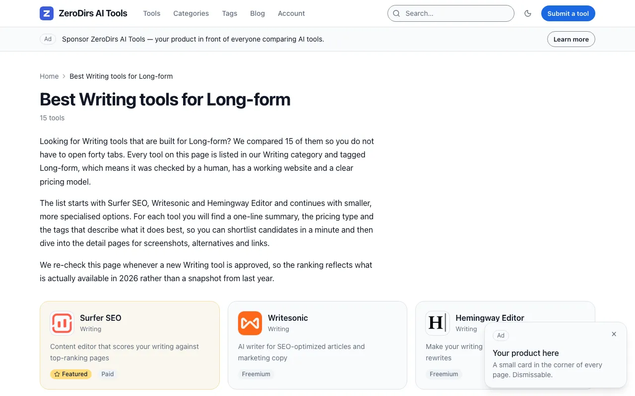This screenshot has width=635, height=396.
Task: Click the ZeroDirs logo icon
Action: point(47,13)
